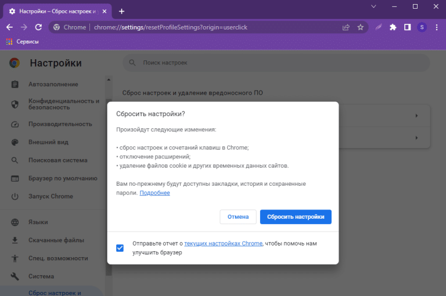
Task: Click the Система wrench icon
Action: coord(15,276)
